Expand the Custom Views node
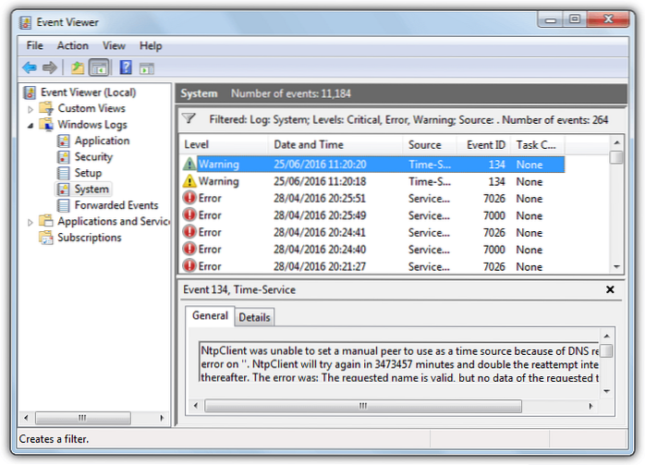The height and width of the screenshot is (465, 645). (x=30, y=109)
